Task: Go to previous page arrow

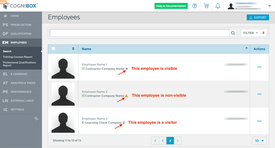Action: [155, 141]
